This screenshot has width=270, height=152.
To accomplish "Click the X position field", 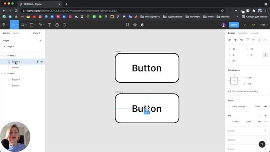I will coord(235,49).
